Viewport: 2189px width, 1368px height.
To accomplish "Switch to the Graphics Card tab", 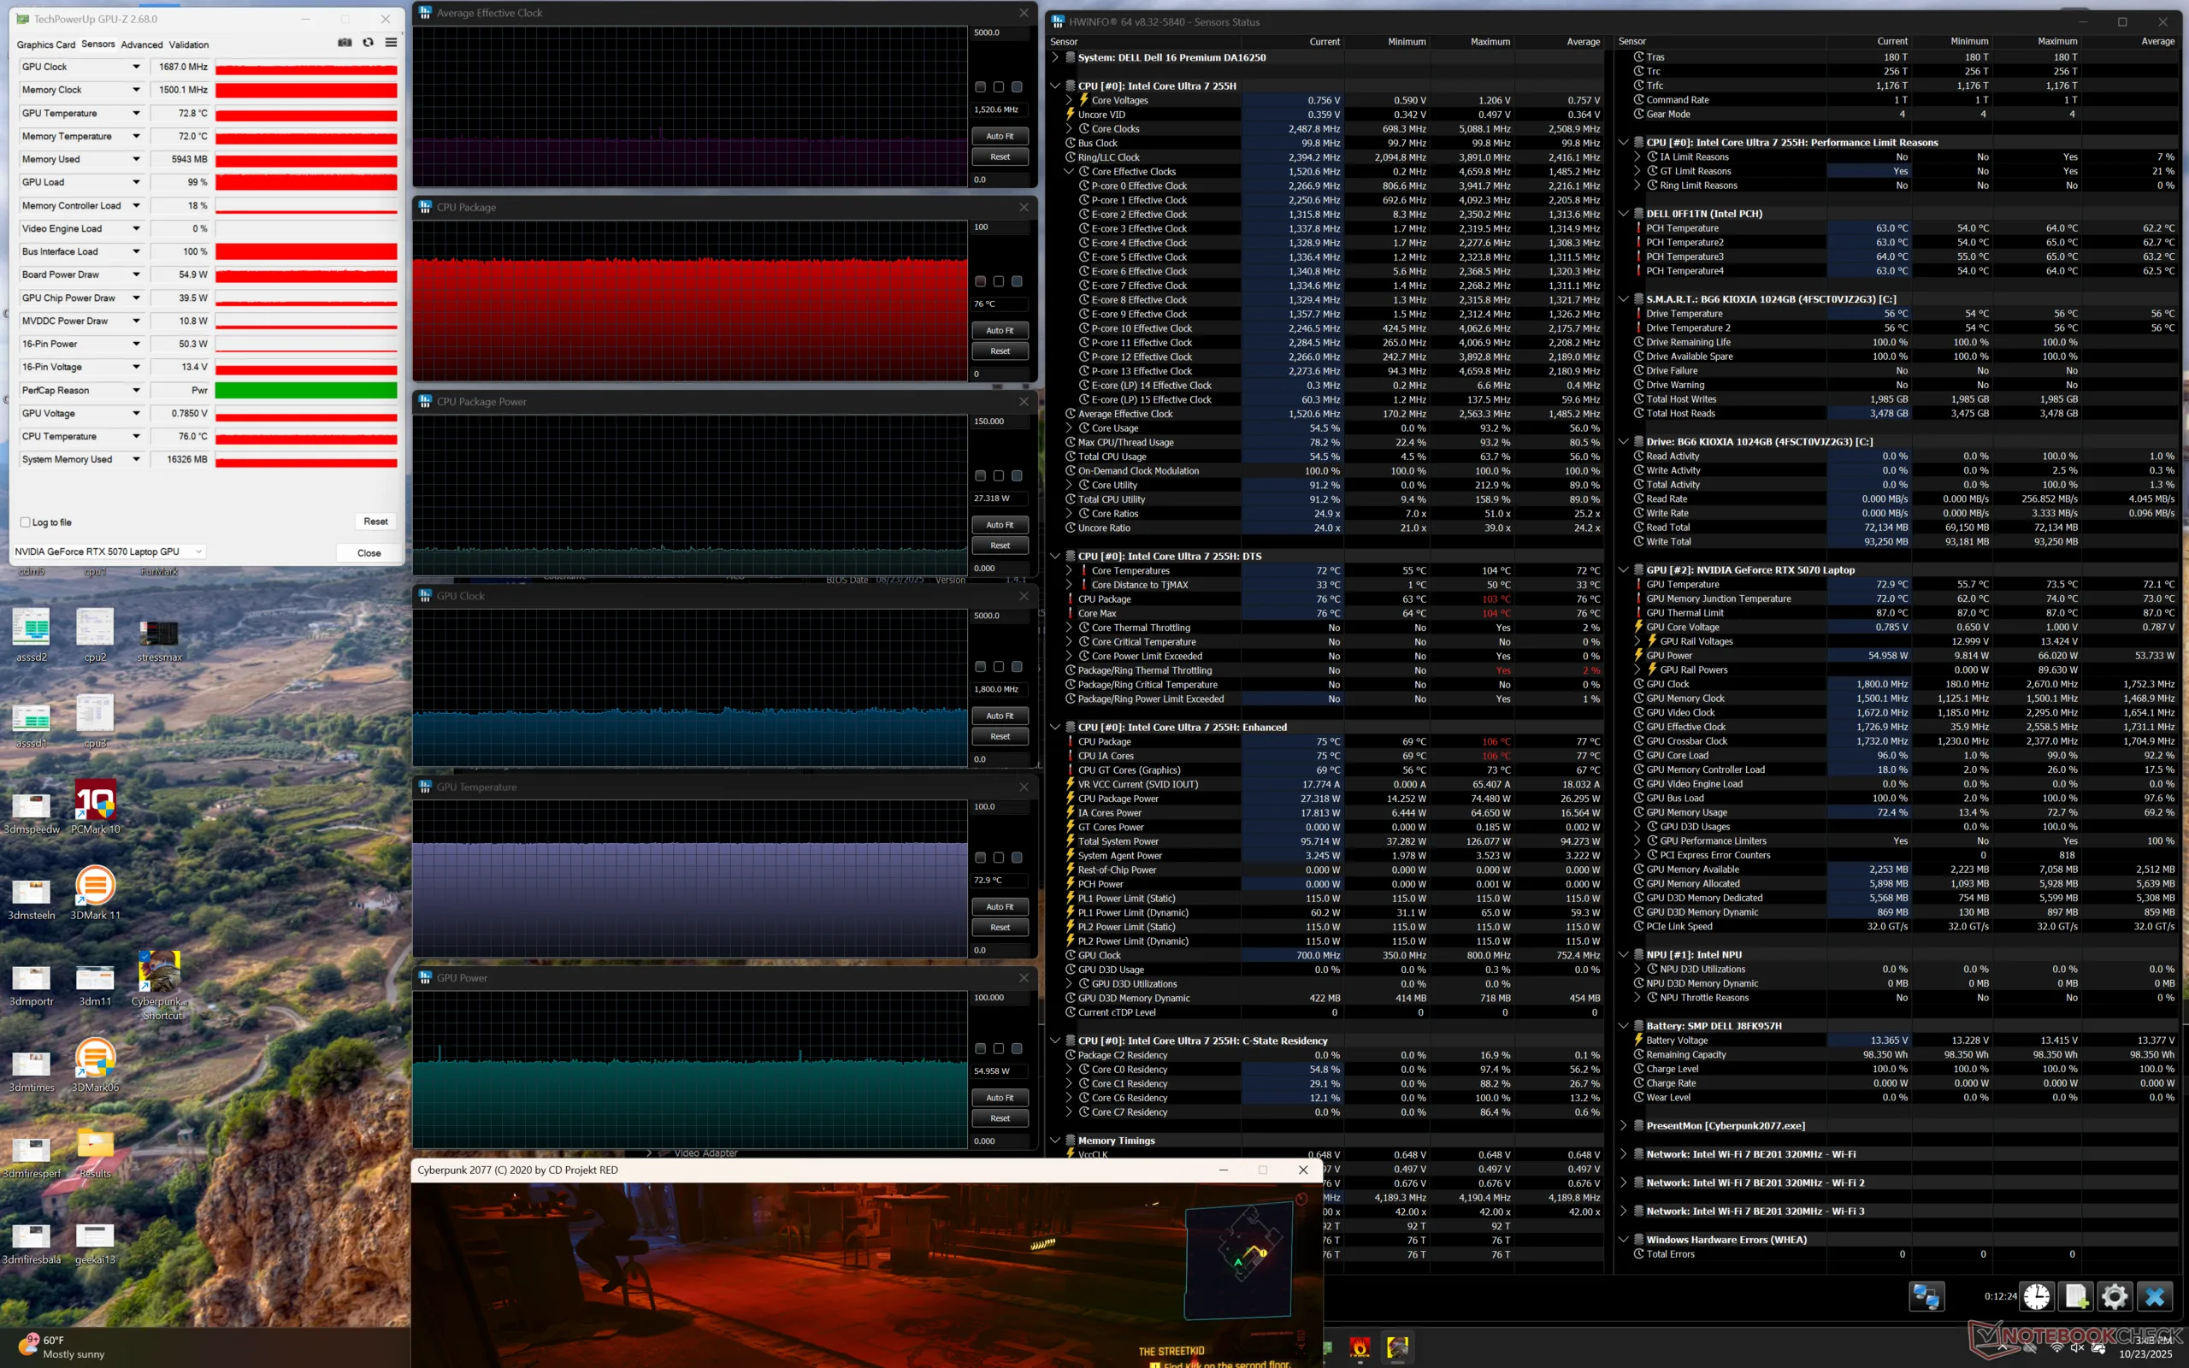I will 46,44.
